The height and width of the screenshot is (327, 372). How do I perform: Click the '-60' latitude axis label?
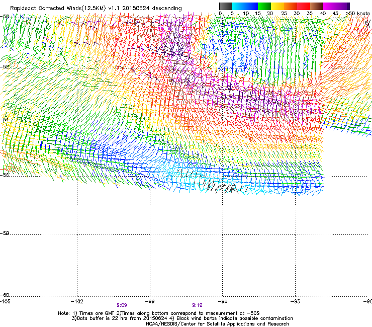5,295
